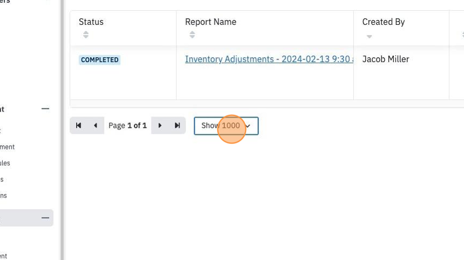Go to the next page
464x260 pixels.
[160, 126]
